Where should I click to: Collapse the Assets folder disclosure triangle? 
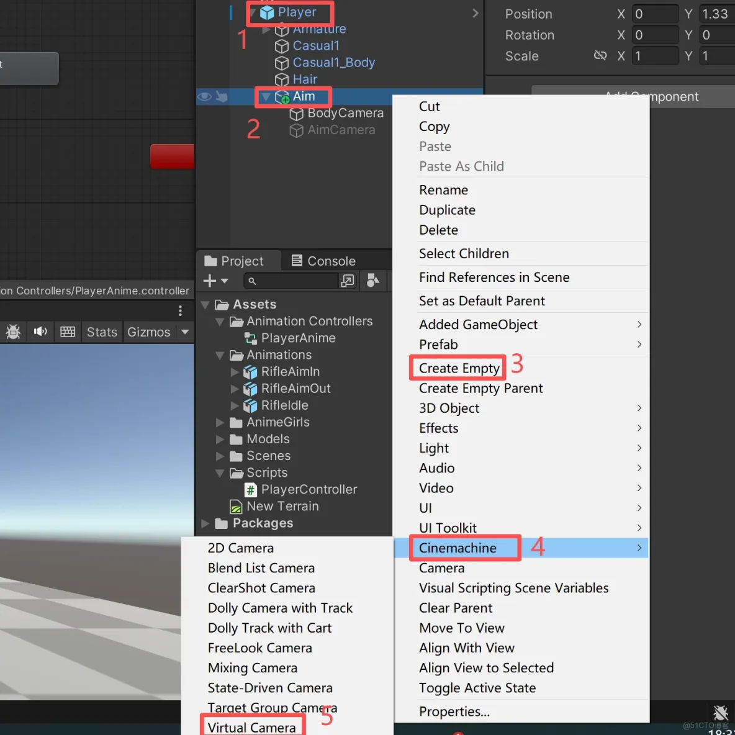[x=205, y=304]
